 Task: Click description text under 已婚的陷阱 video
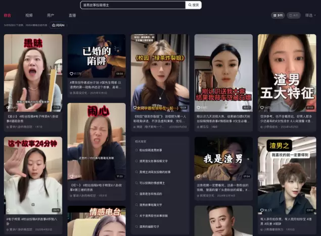tap(96, 85)
